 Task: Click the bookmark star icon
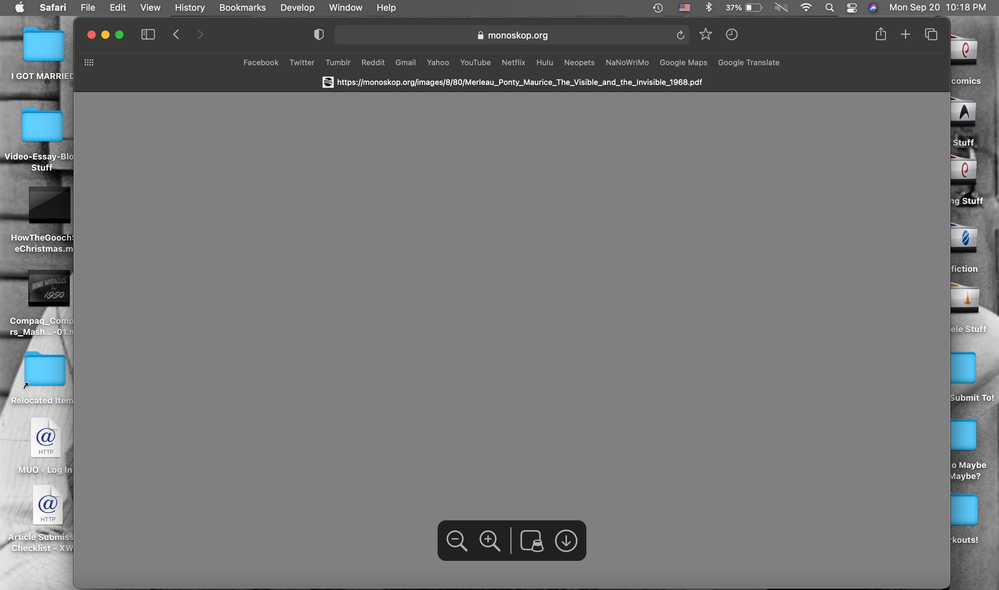point(705,34)
